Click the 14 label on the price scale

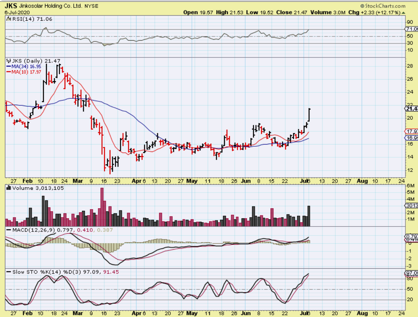(x=410, y=157)
